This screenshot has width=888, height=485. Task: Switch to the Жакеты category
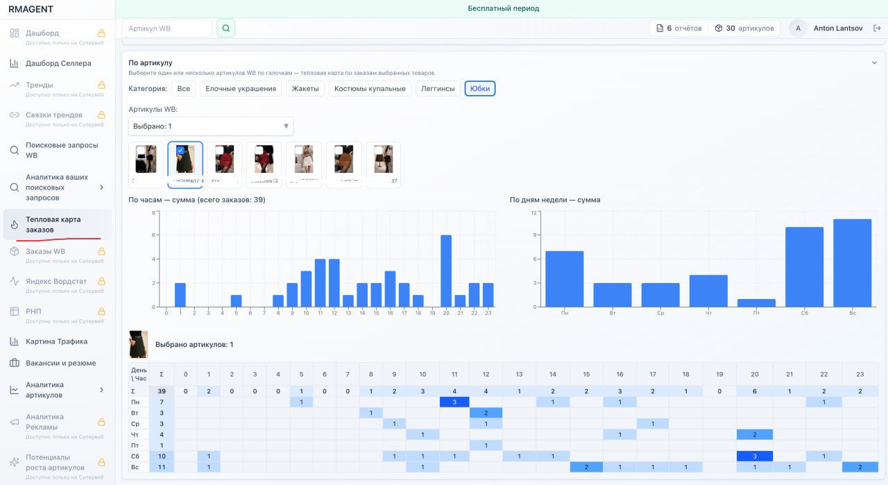[x=305, y=89]
